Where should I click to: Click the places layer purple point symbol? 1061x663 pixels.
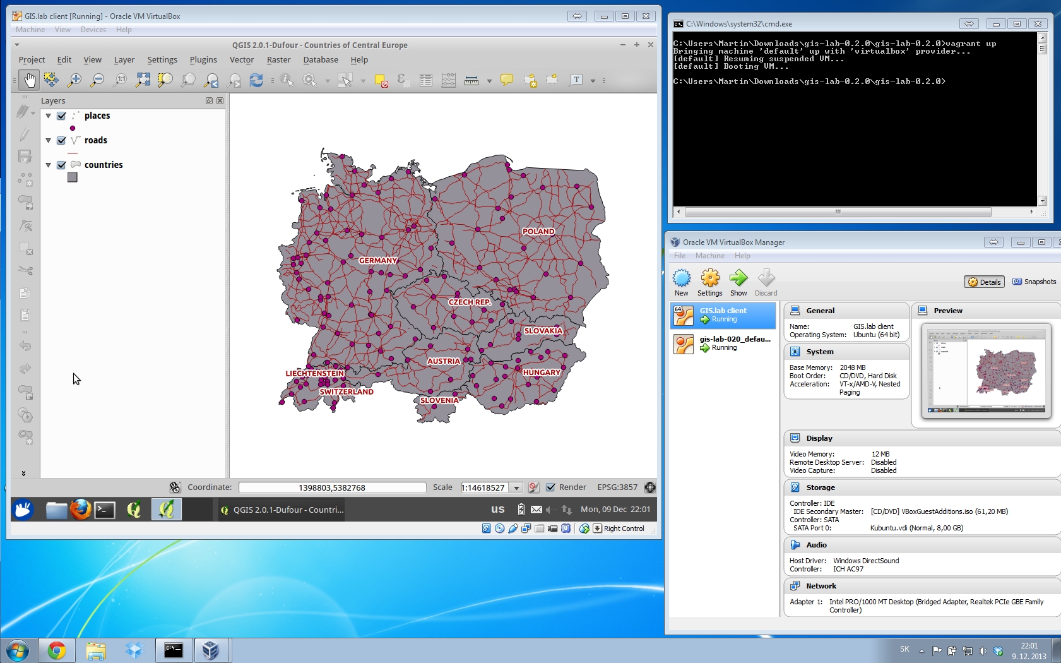pos(73,128)
